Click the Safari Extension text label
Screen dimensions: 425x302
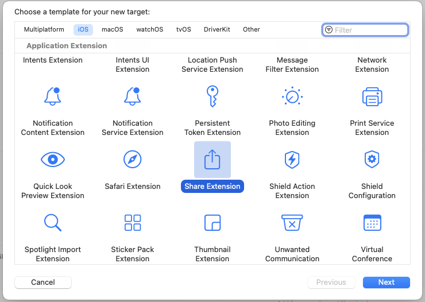[133, 187]
